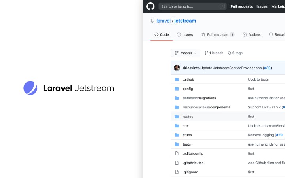View the 1 branch link
The height and width of the screenshot is (178, 285).
(x=214, y=53)
